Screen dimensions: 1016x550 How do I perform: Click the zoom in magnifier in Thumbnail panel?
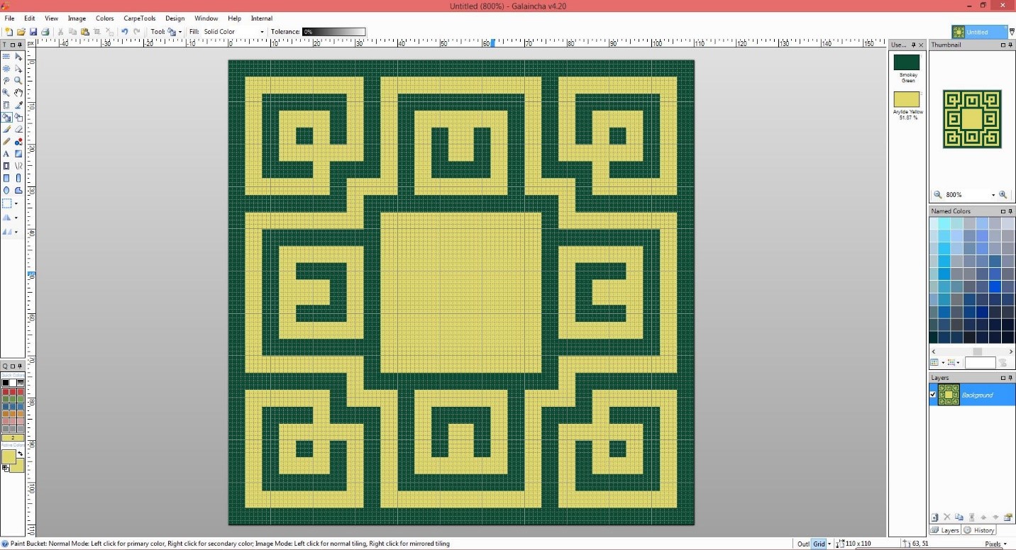(1003, 195)
